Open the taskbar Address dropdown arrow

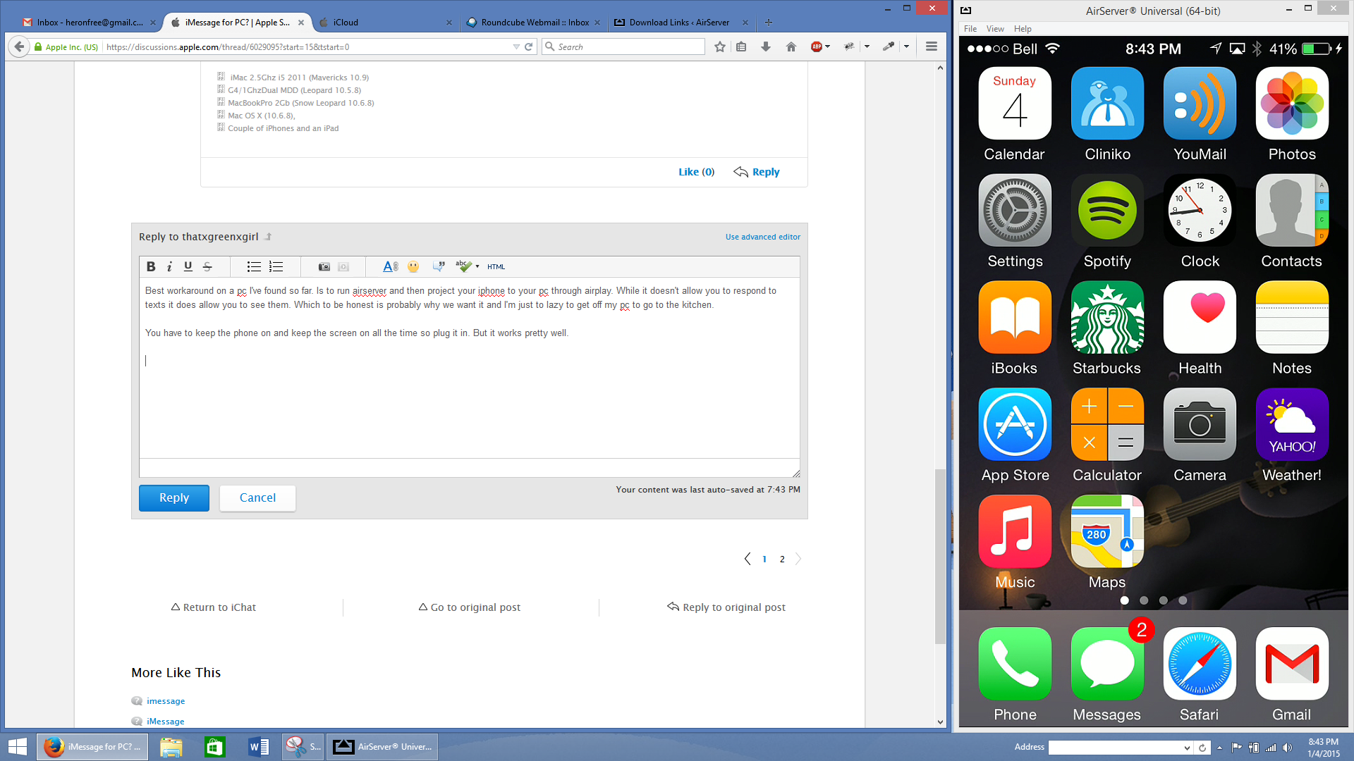point(1187,748)
